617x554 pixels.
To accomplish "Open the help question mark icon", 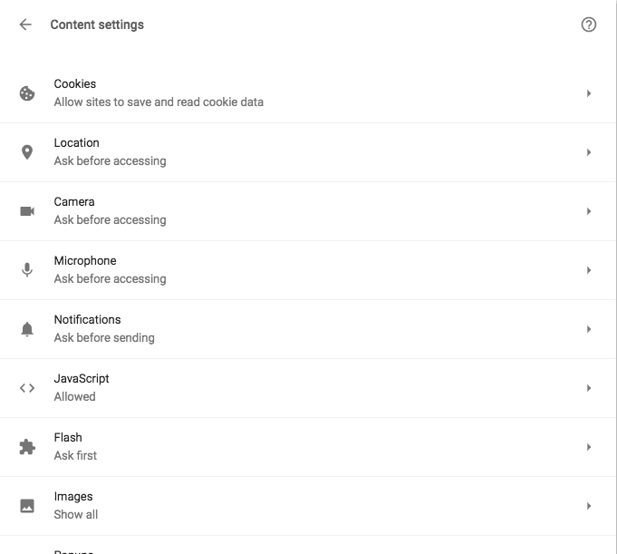I will pos(589,24).
